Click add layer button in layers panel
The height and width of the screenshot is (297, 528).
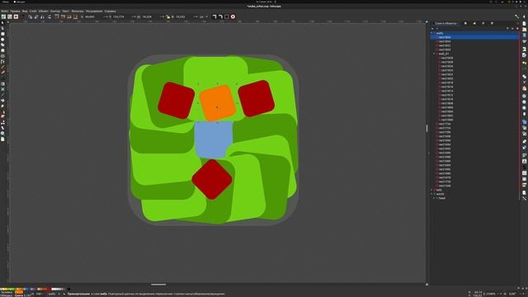[432, 29]
